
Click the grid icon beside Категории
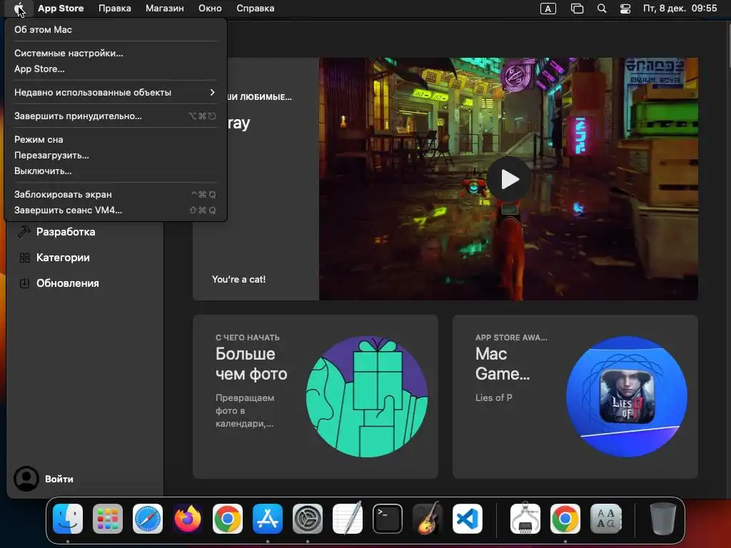pyautogui.click(x=24, y=258)
